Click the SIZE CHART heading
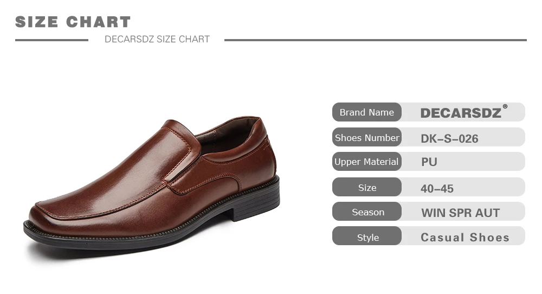 pos(73,22)
